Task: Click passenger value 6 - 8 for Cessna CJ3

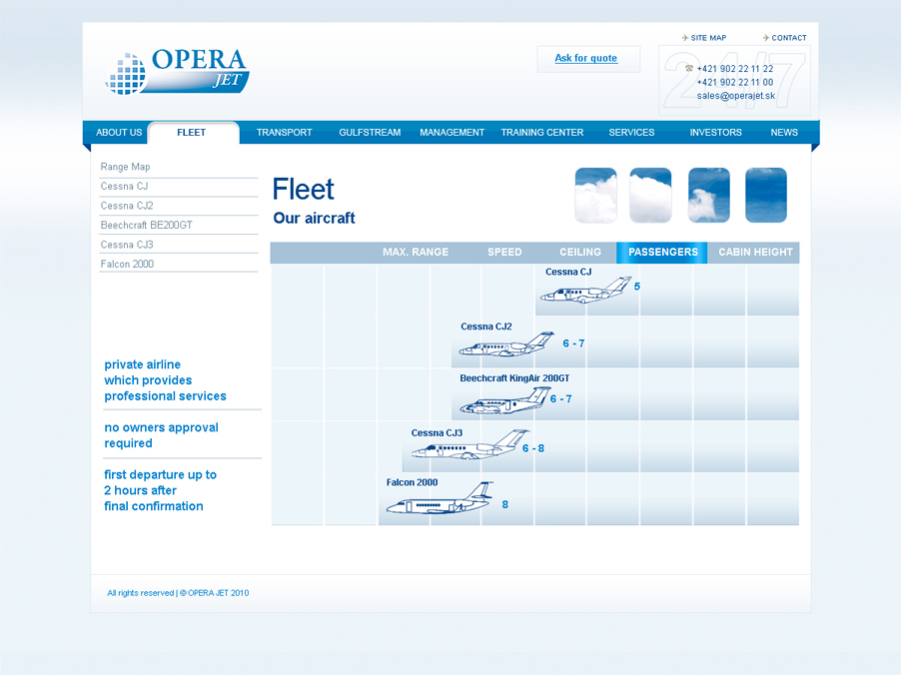Action: 533,448
